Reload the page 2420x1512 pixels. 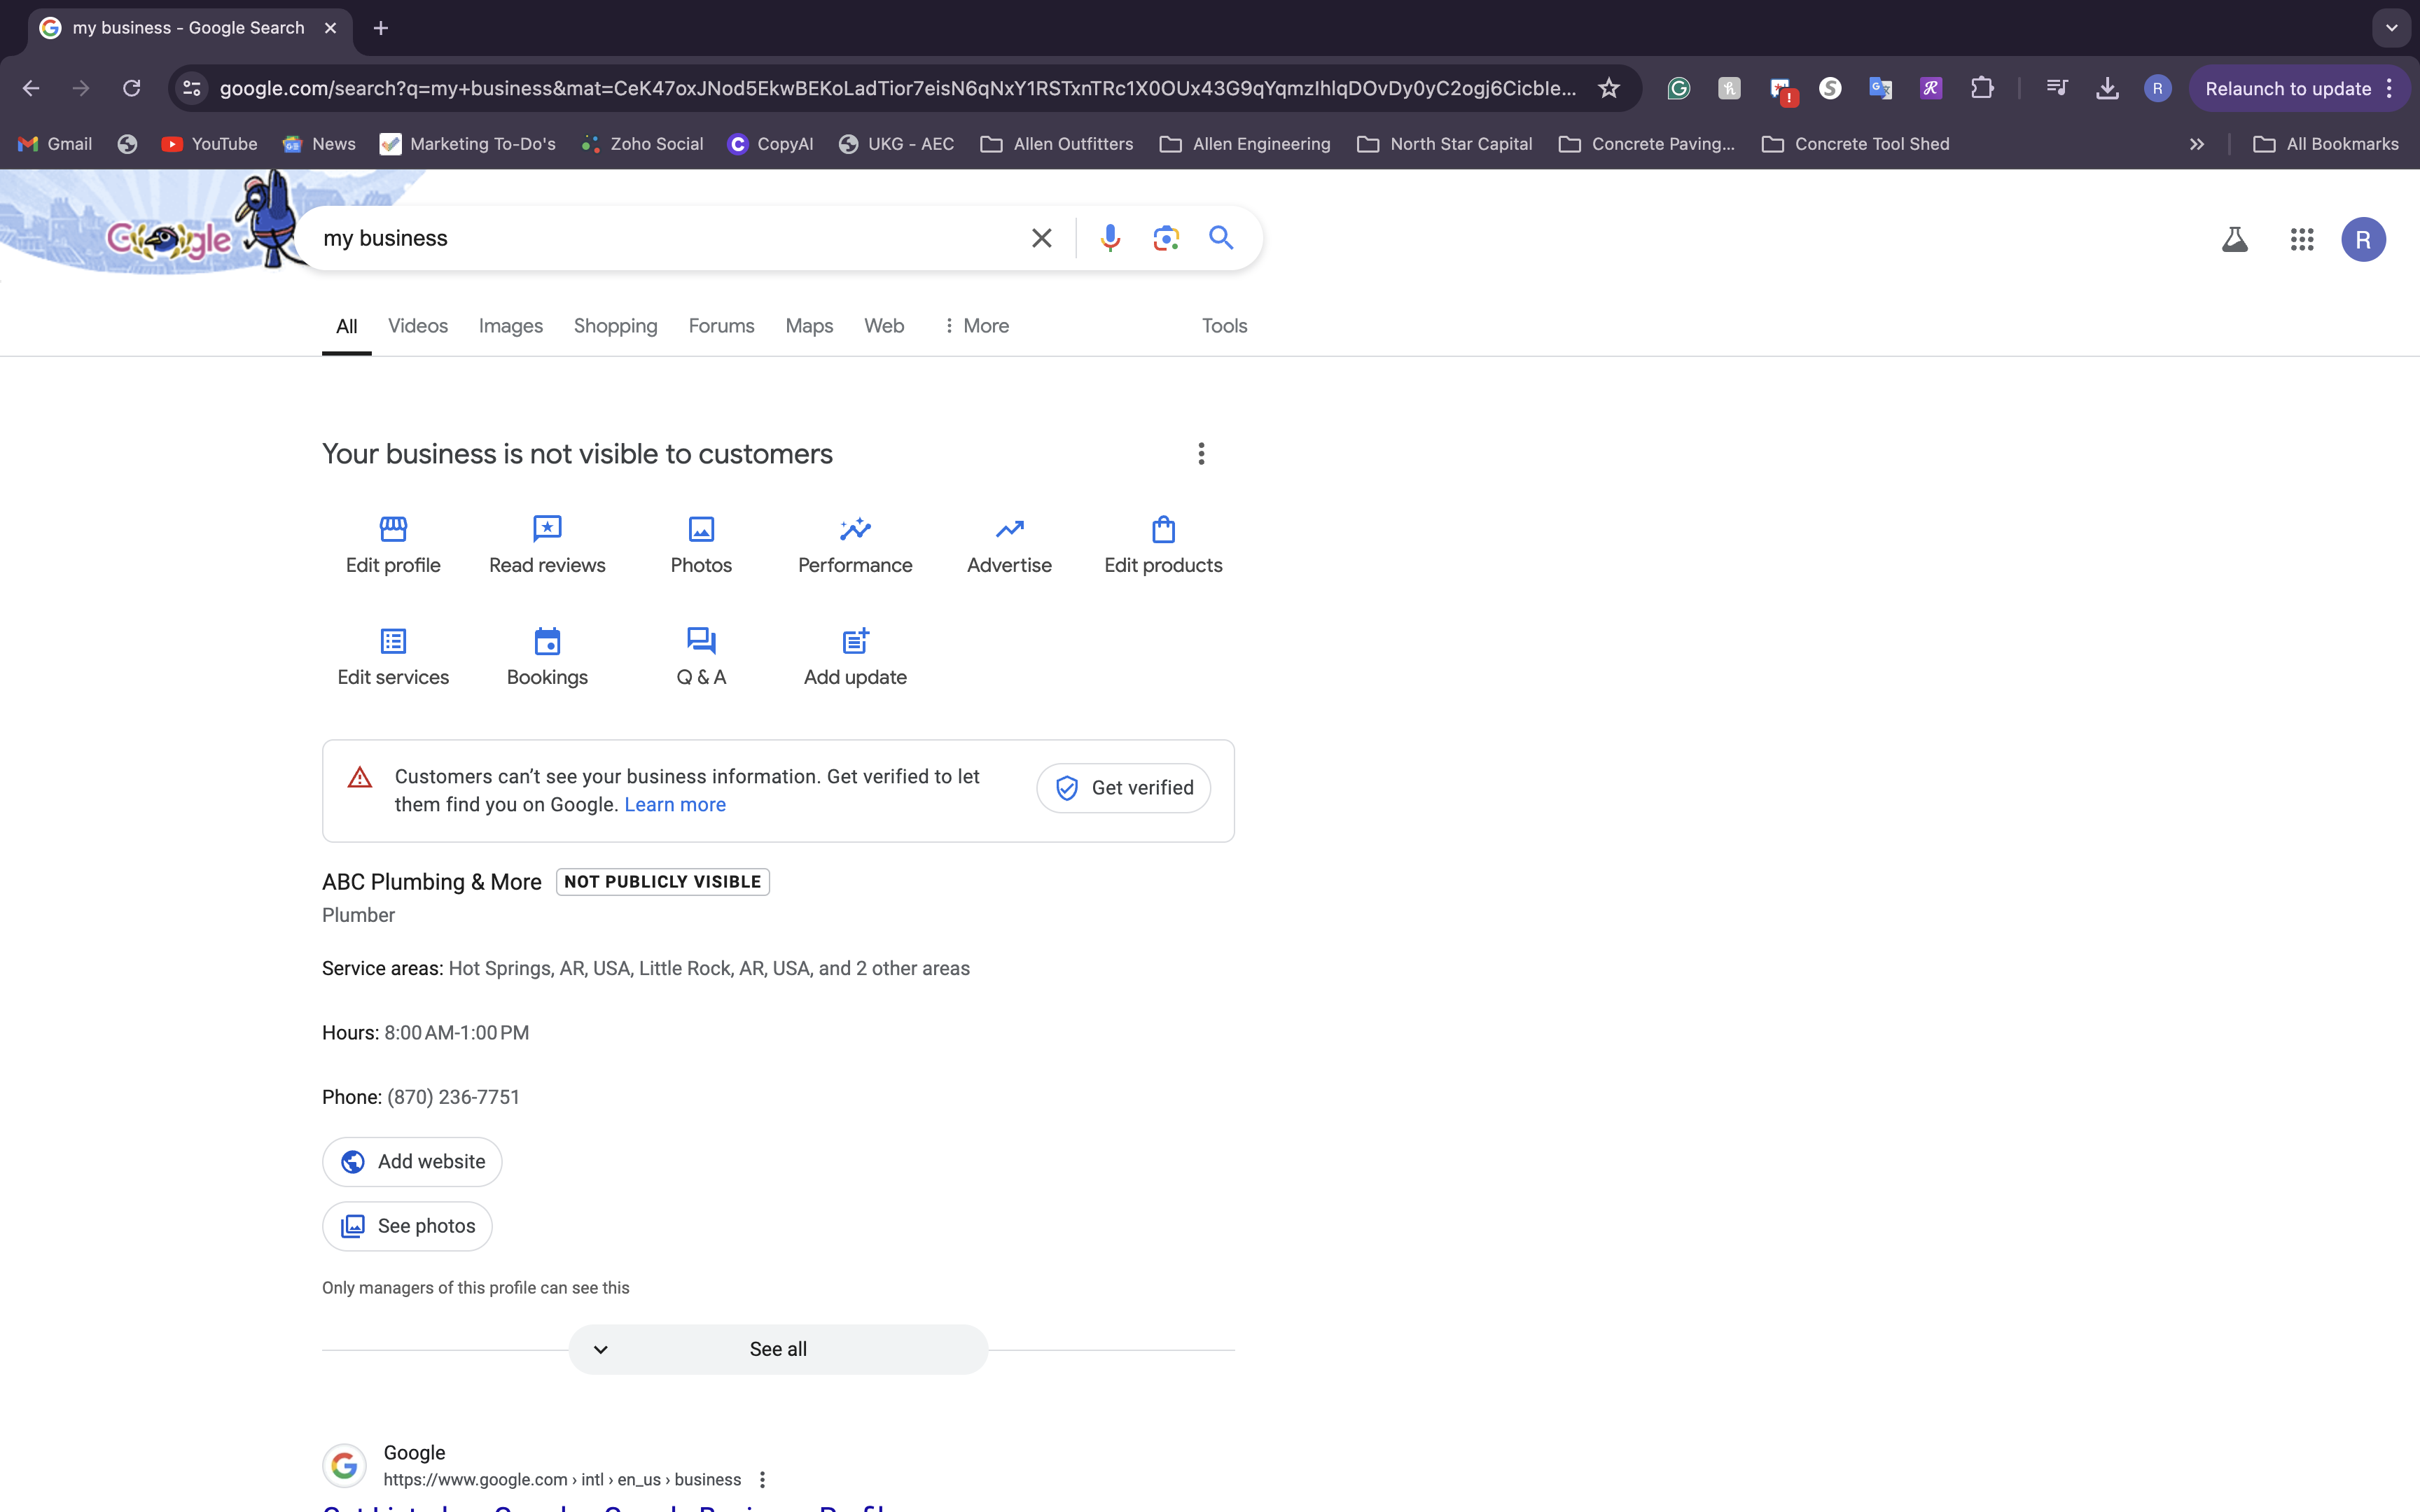(131, 88)
